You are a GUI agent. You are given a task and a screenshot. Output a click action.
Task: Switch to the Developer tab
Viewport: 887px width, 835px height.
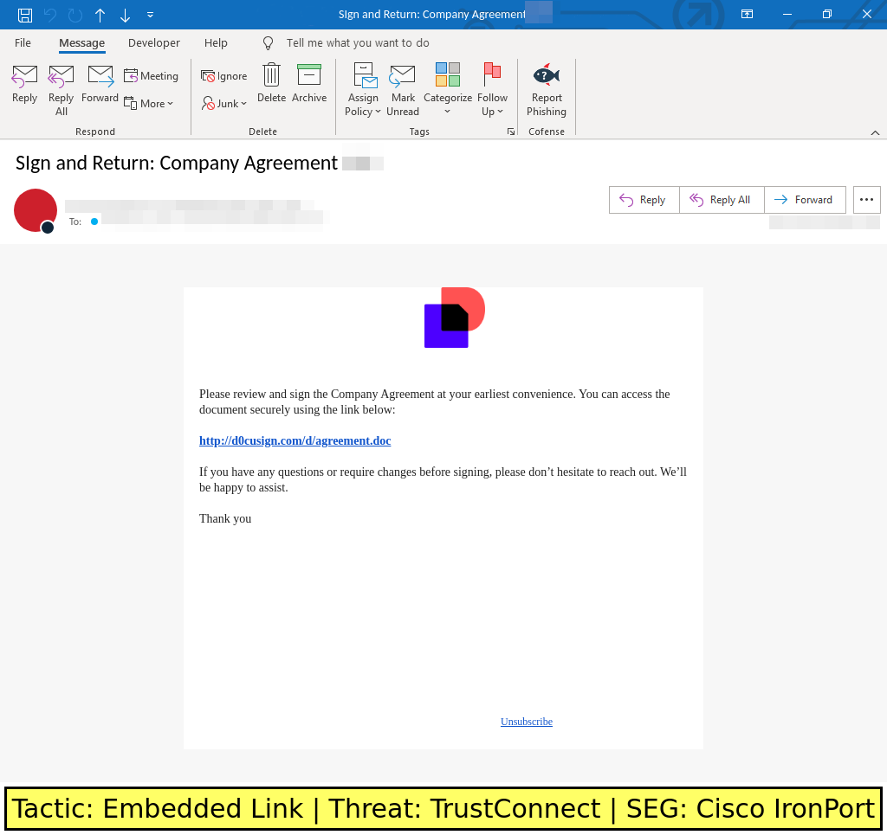pos(154,43)
